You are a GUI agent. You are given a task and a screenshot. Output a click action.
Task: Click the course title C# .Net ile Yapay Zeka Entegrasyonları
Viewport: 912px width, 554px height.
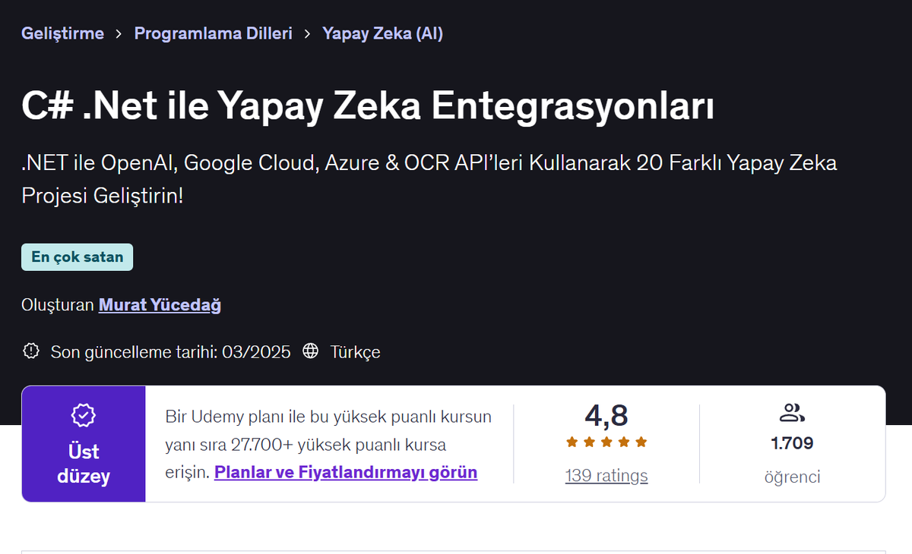click(368, 108)
